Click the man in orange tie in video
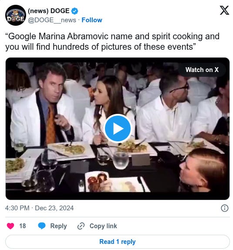This screenshot has height=250, width=233. click(46, 105)
